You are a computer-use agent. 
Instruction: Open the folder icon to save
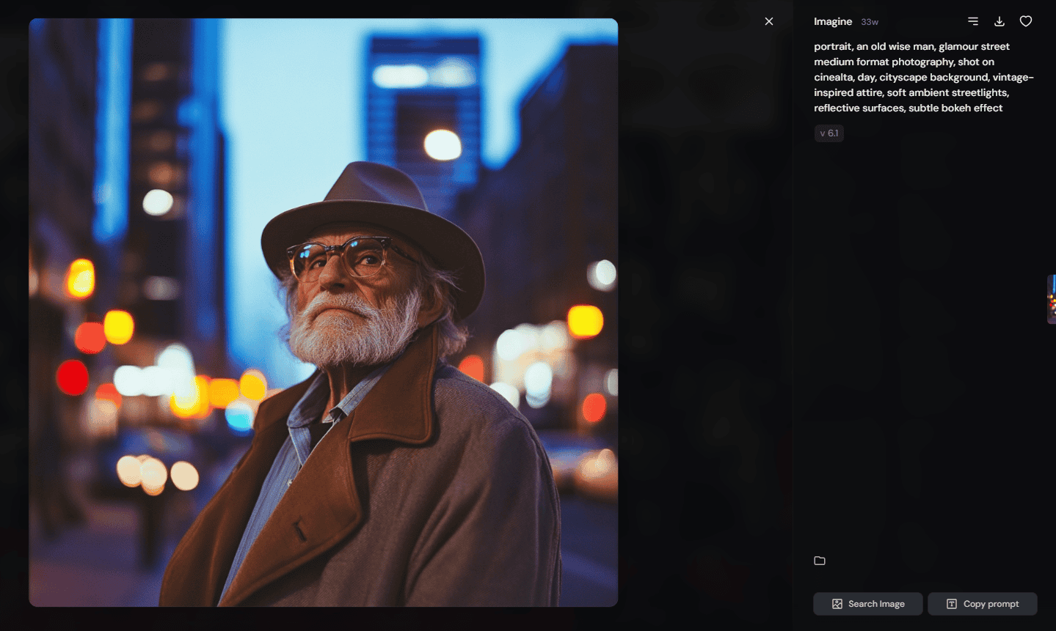820,561
